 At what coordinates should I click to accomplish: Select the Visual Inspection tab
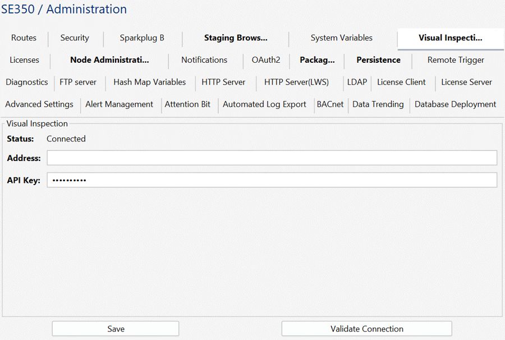tap(450, 38)
